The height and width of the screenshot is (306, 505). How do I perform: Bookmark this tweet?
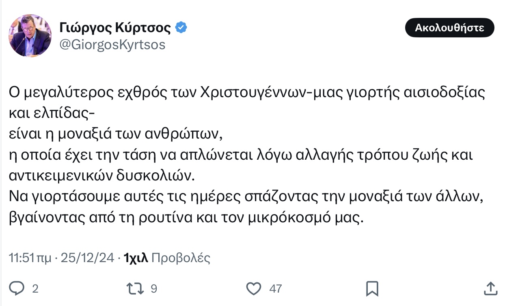[372, 289]
